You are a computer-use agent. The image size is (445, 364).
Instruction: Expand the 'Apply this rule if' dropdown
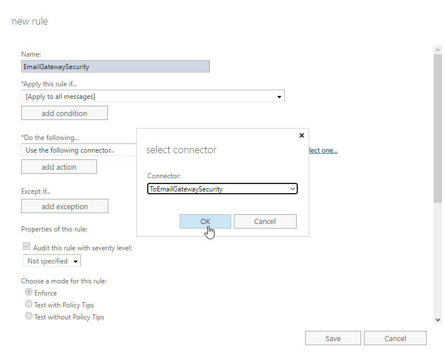pos(153,97)
